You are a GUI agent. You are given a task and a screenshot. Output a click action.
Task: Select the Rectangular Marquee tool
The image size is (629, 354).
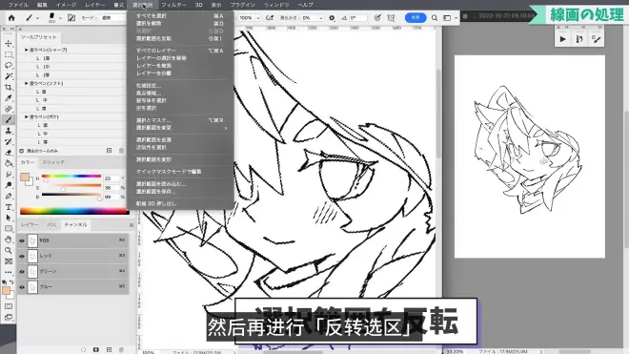pos(9,54)
